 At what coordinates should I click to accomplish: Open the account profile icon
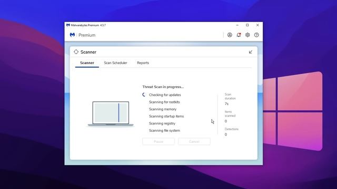pyautogui.click(x=230, y=35)
